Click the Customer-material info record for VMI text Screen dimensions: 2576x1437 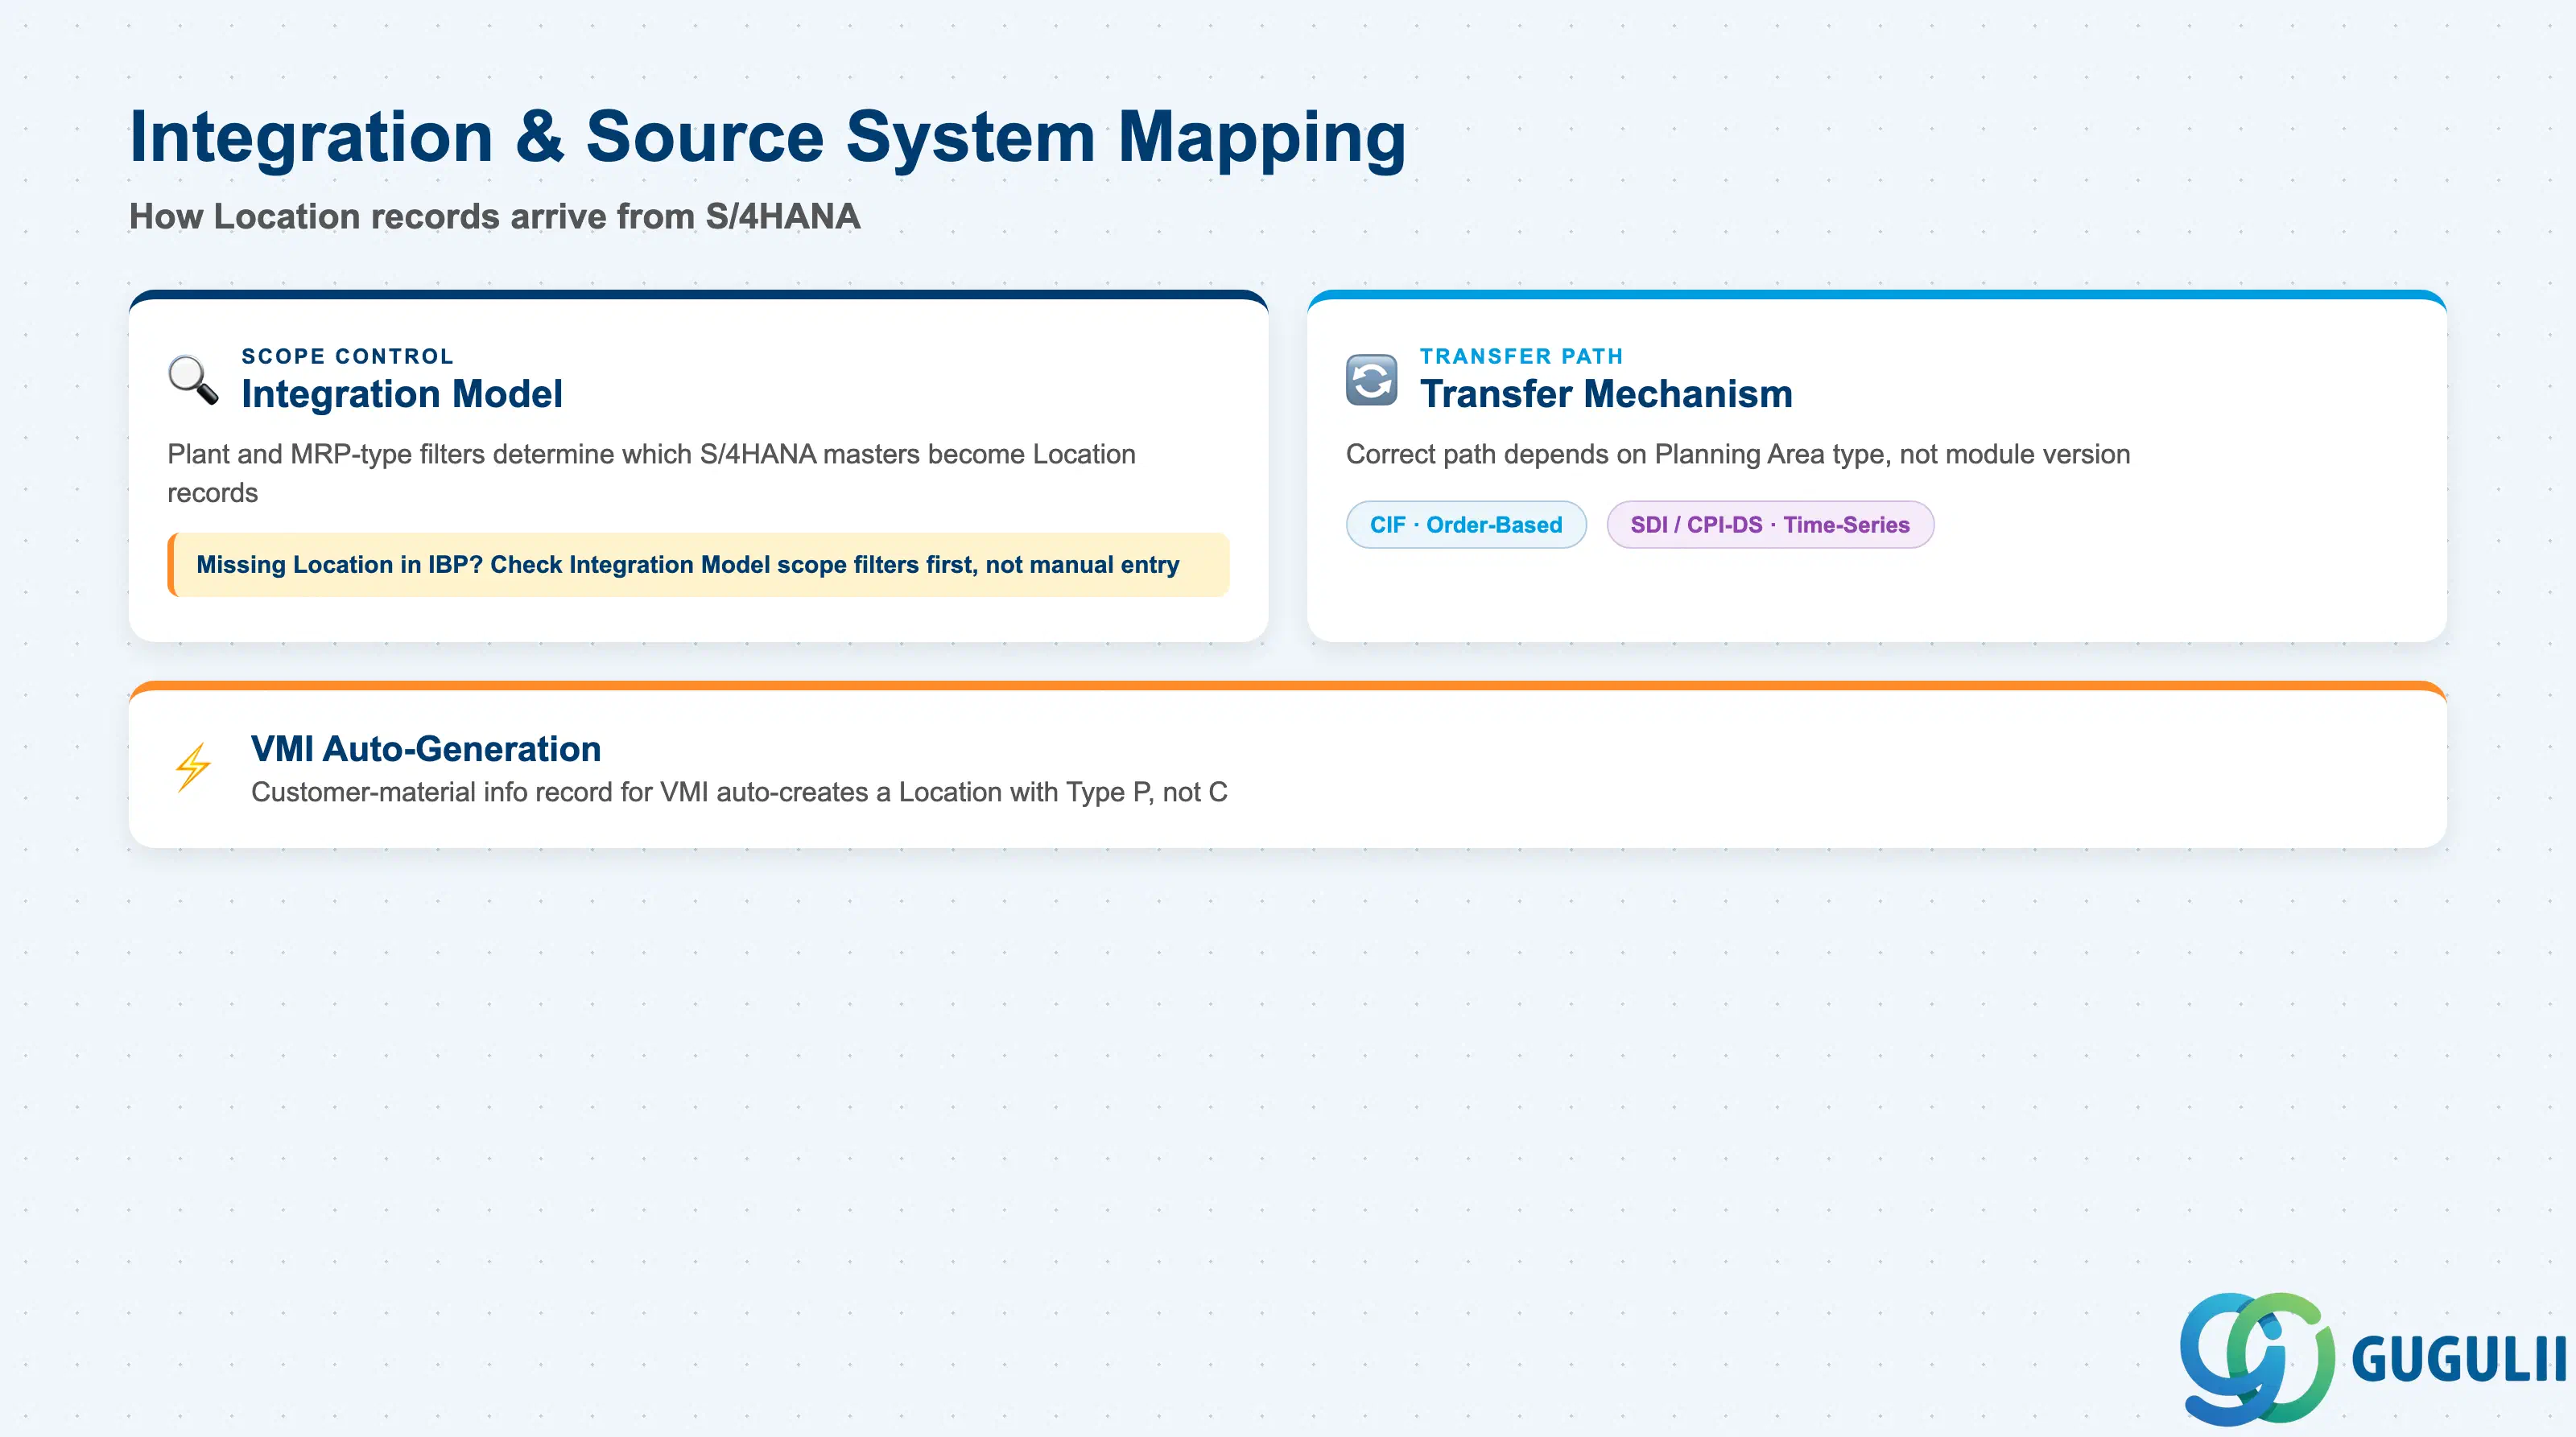click(739, 792)
